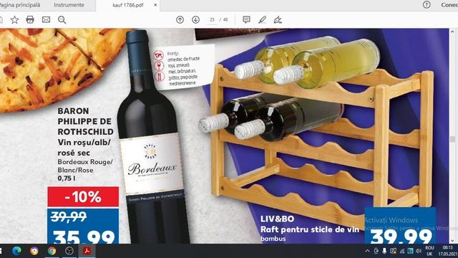Open the sign document pen tool
Screen dimensions: 458x258
(278, 19)
